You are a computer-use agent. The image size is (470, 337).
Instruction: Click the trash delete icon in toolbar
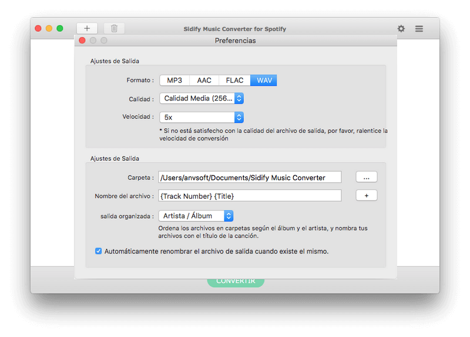[114, 28]
